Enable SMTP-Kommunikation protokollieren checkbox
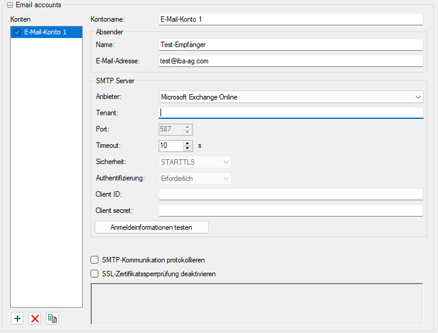This screenshot has width=438, height=333. point(94,260)
